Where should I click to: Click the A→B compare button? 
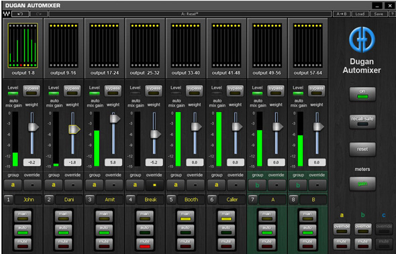342,14
